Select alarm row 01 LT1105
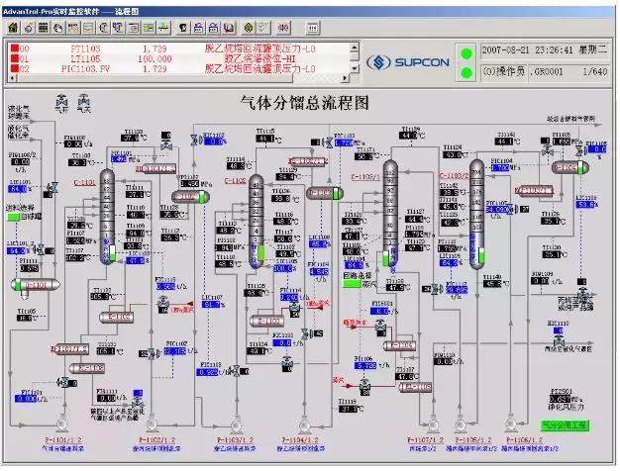This screenshot has width=620, height=471. point(178,59)
